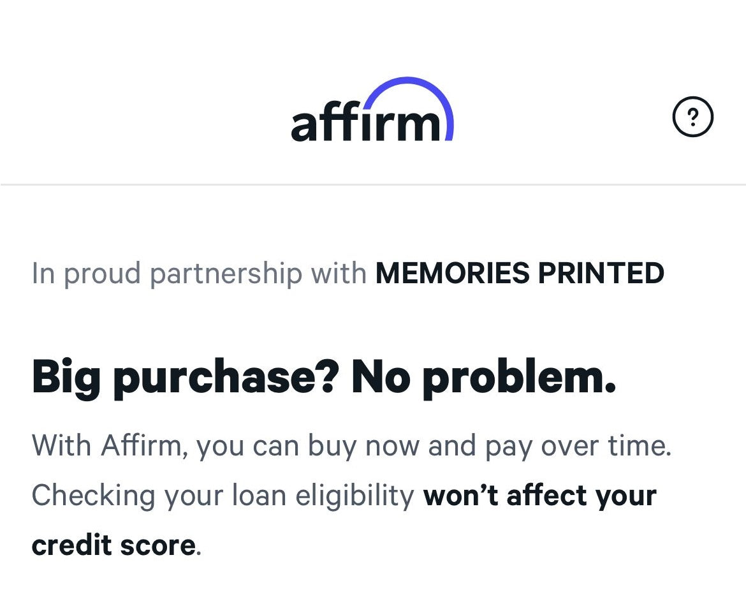The width and height of the screenshot is (746, 606).
Task: Click the words "you can" in the paragraph
Action: click(x=248, y=446)
